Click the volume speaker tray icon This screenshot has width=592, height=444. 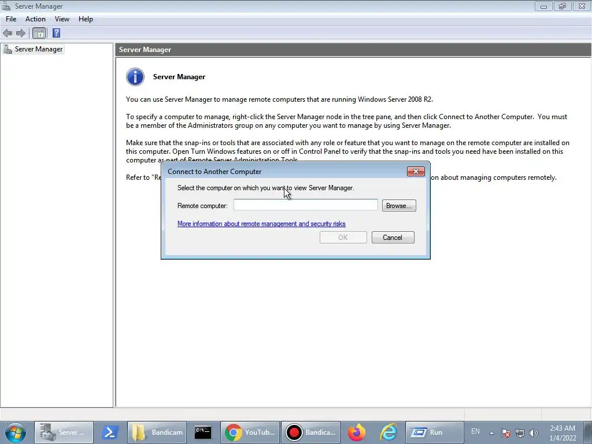[534, 433]
